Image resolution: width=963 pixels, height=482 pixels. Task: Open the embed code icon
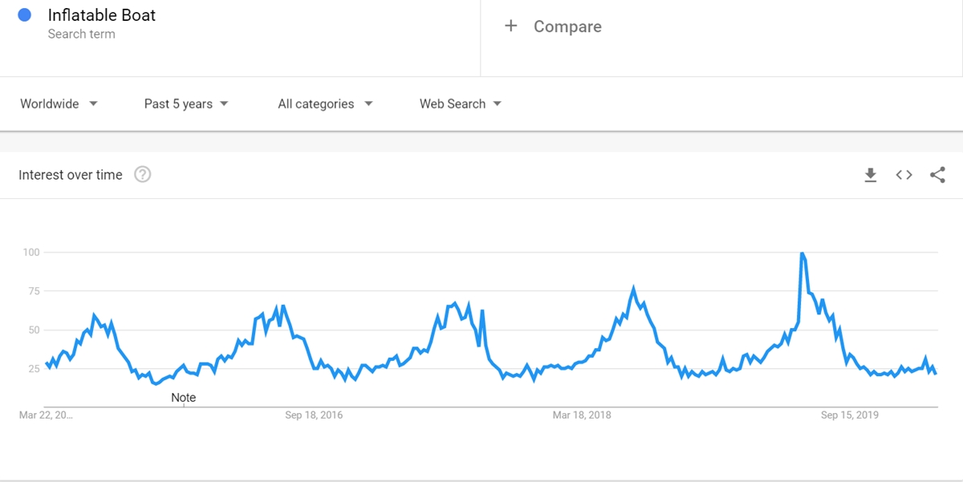[904, 175]
